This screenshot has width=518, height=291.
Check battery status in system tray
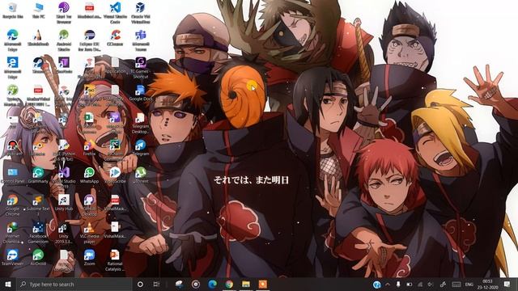409,284
